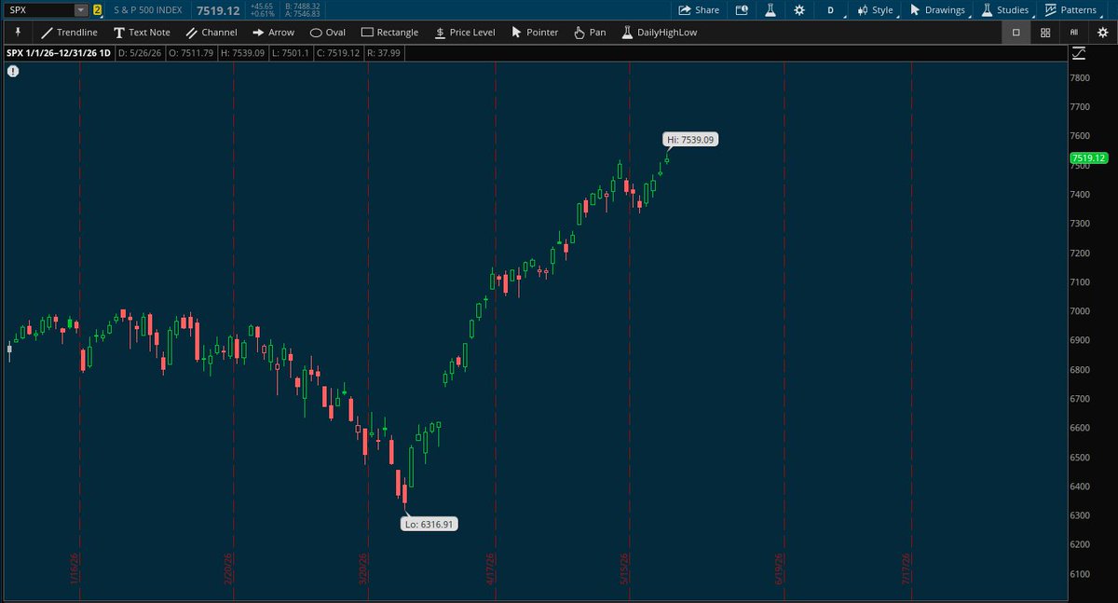Switch to single chart layout
1118x603 pixels.
(1016, 32)
